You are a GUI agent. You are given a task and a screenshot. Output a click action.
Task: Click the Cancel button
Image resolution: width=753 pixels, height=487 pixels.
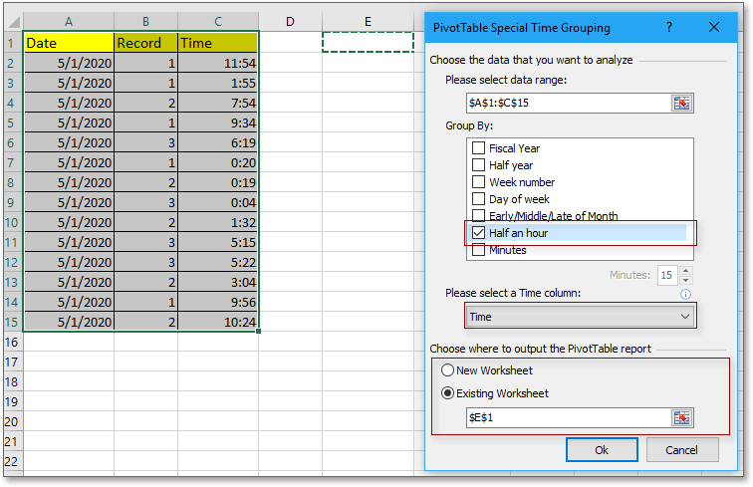[681, 450]
